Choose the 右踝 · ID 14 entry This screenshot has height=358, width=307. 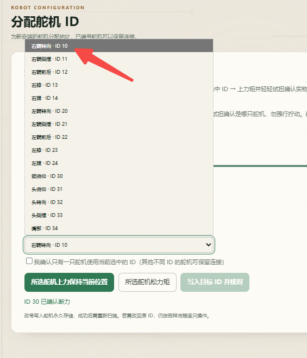click(x=119, y=98)
